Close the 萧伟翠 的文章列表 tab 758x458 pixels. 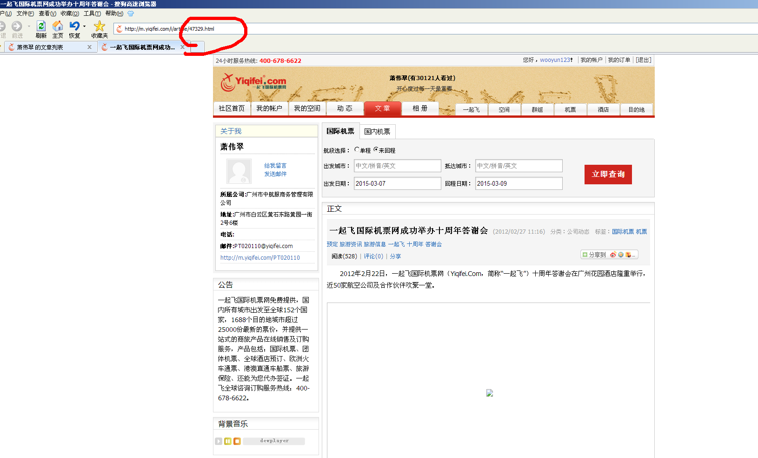[89, 47]
